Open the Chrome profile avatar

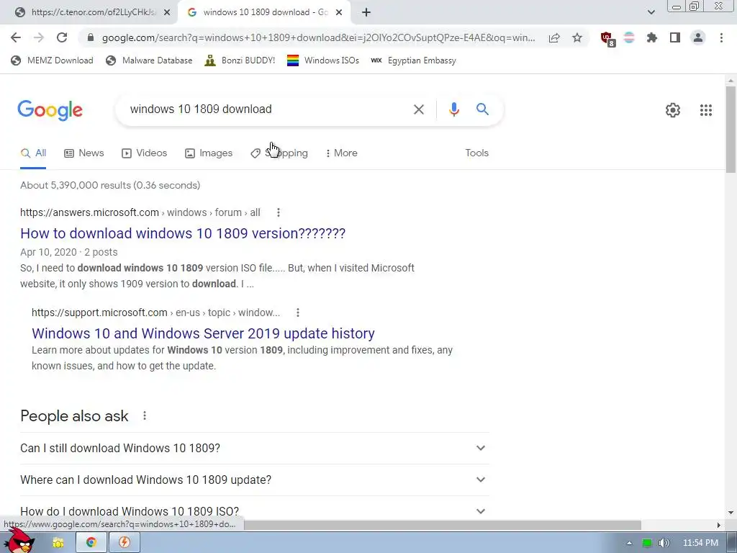pyautogui.click(x=698, y=37)
